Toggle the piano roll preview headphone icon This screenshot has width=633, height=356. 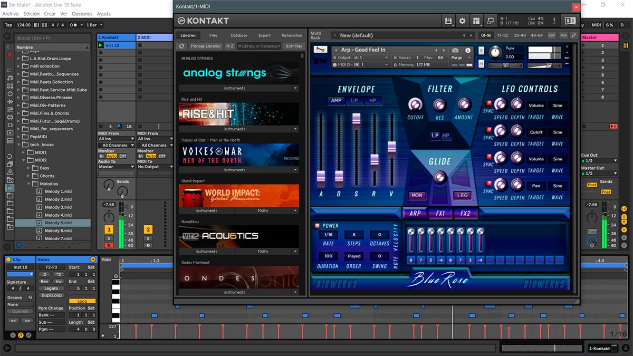tap(116, 276)
